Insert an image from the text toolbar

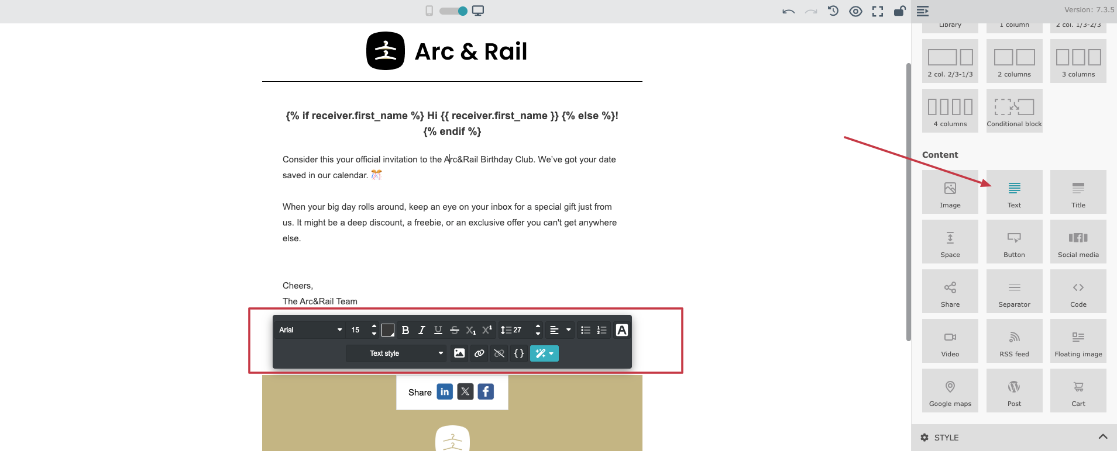(x=459, y=353)
